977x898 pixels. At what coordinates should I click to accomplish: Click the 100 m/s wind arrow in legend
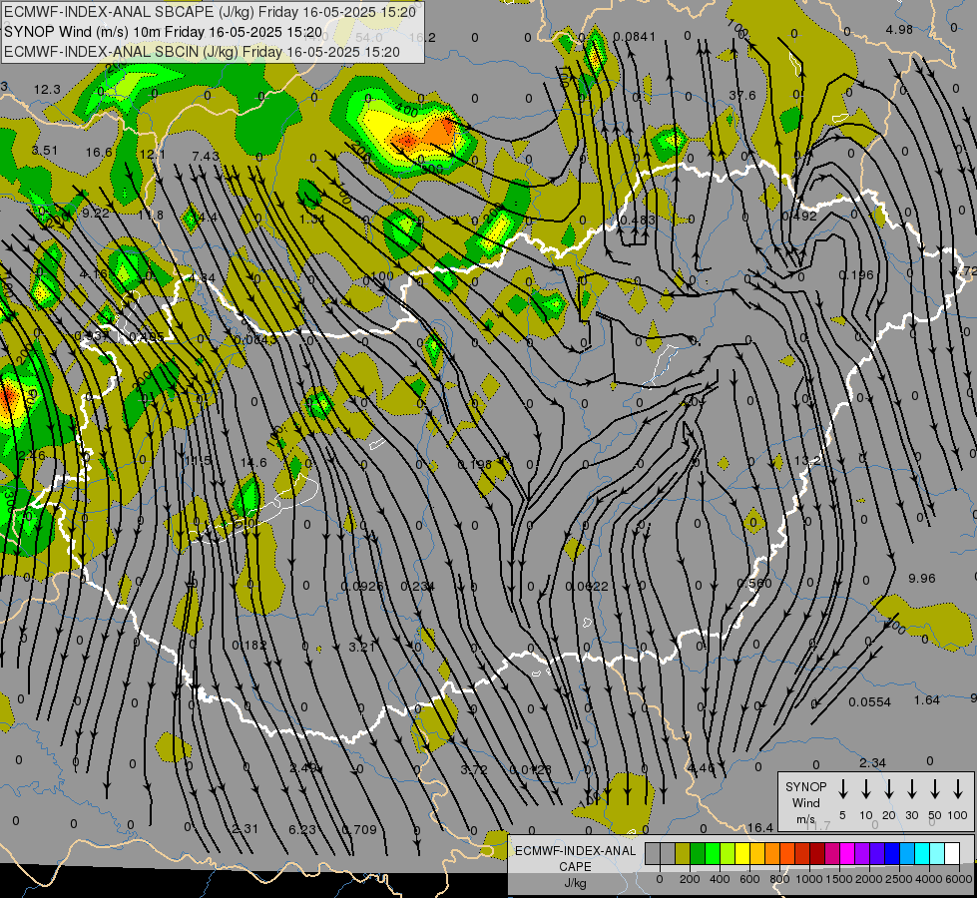click(958, 788)
